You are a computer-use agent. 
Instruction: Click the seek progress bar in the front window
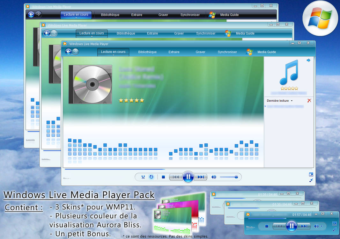click(x=188, y=169)
